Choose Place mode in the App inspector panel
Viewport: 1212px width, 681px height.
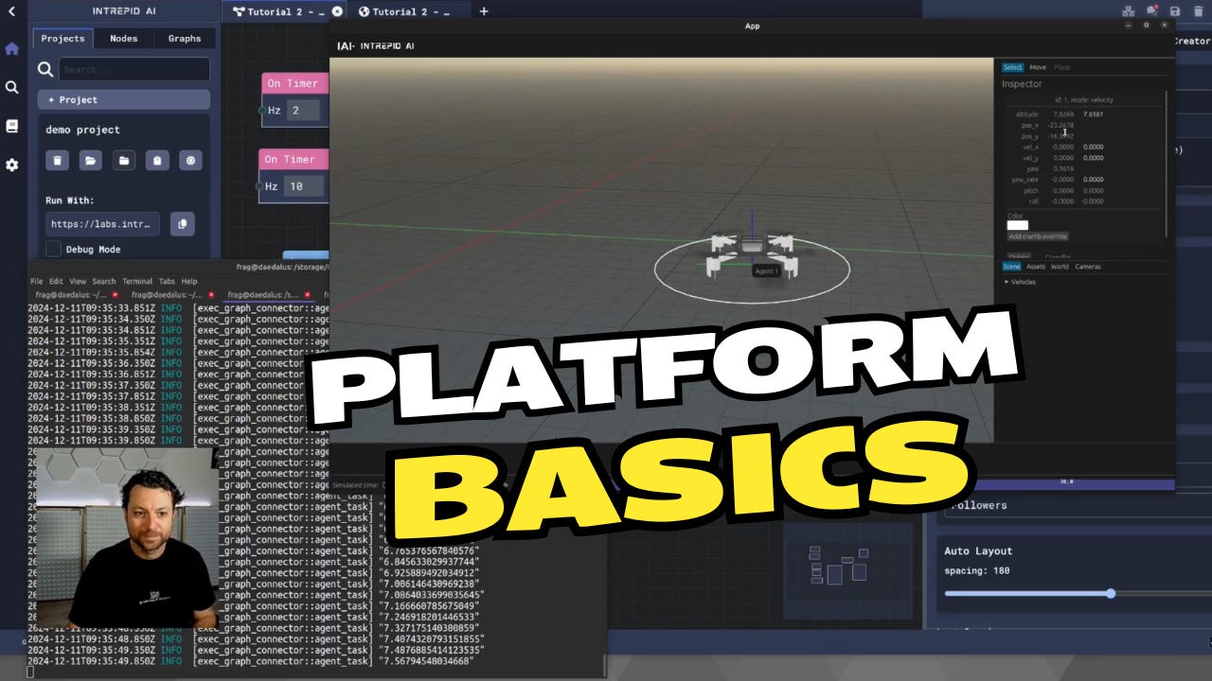point(1062,67)
